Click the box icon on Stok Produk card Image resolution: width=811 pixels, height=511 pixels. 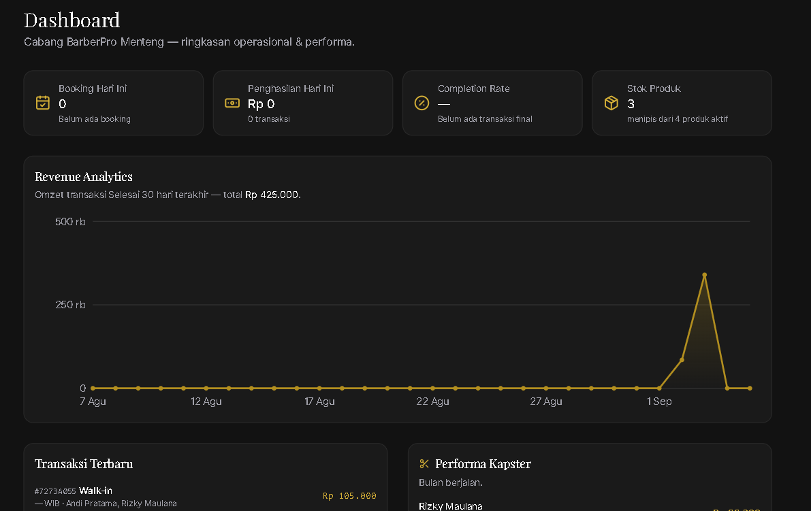click(x=611, y=103)
